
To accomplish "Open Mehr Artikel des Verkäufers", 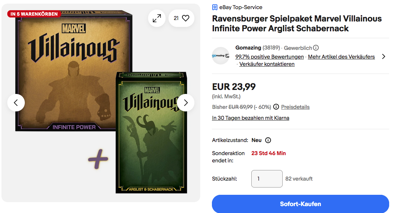I will (341, 57).
